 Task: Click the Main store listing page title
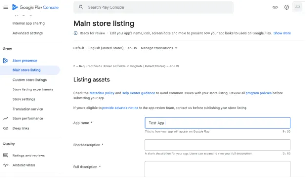(x=104, y=23)
